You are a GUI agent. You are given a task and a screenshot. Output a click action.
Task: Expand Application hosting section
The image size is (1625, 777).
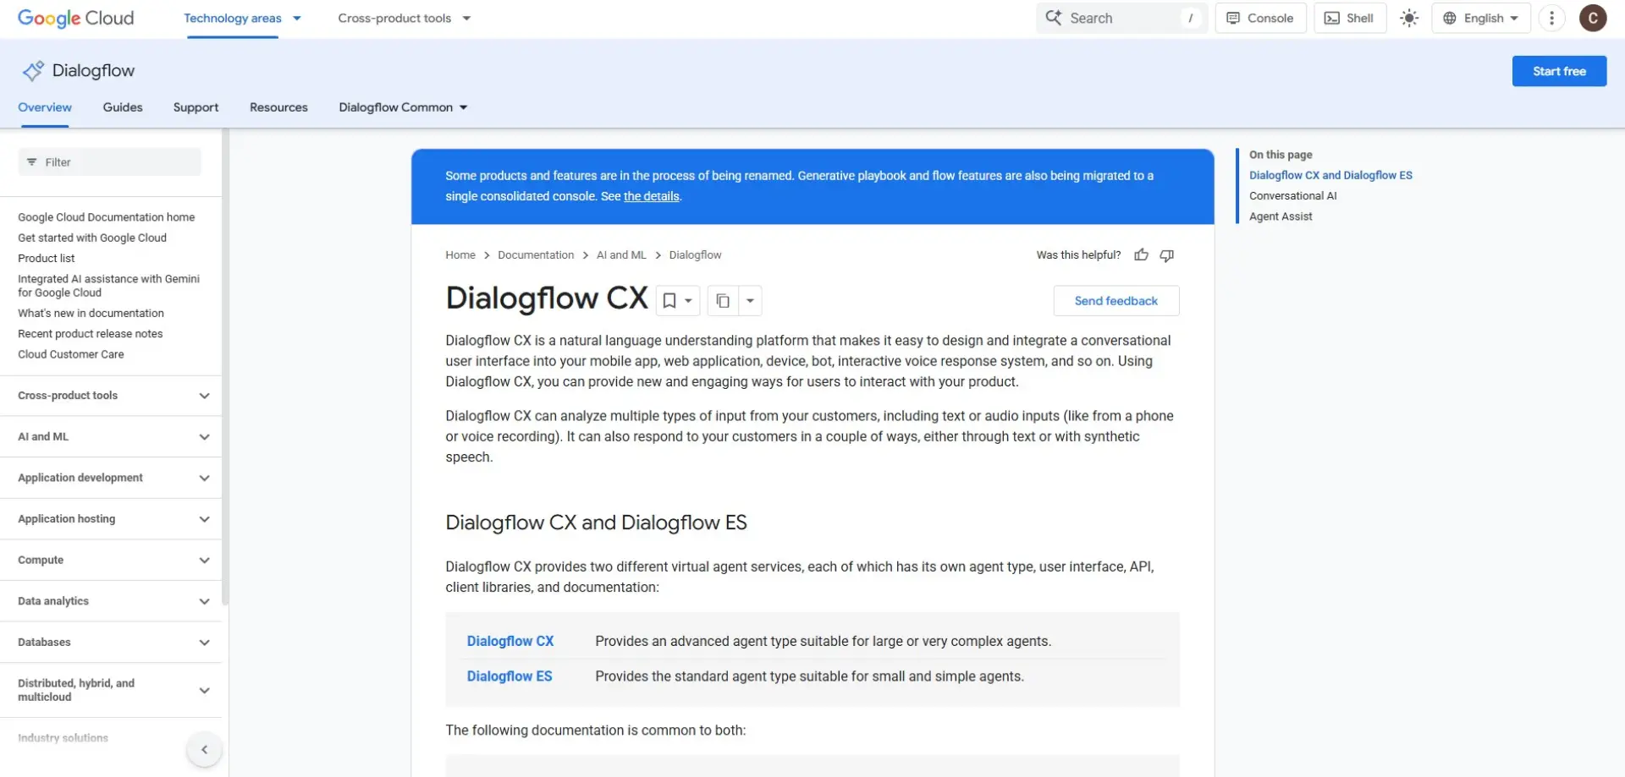[x=111, y=519]
